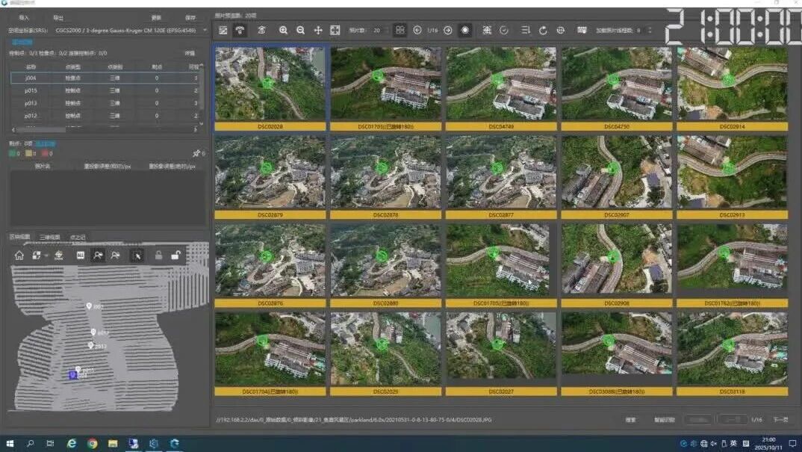This screenshot has height=452, width=802.
Task: Click the 保存 (Save) button at the top
Action: click(190, 17)
